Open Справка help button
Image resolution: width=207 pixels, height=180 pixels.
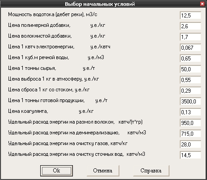pos(151,171)
